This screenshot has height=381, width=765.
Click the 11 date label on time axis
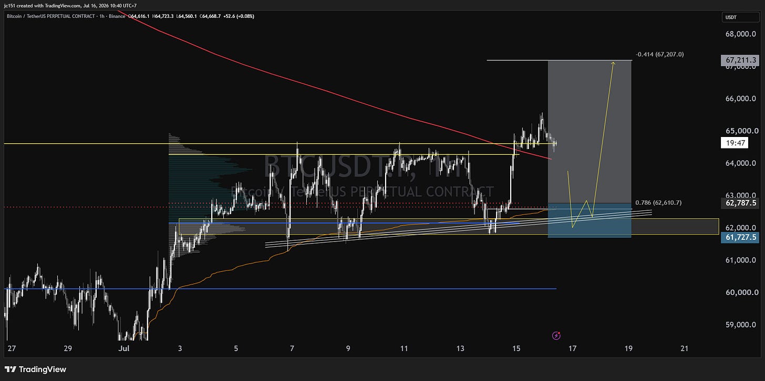tap(404, 348)
